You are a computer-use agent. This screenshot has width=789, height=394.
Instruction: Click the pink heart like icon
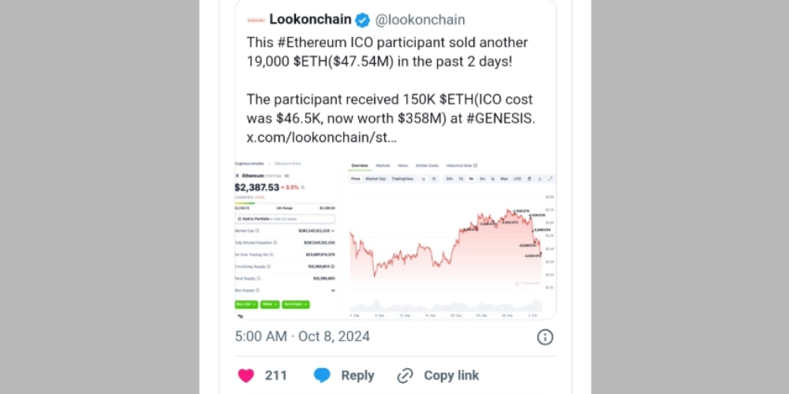point(246,375)
